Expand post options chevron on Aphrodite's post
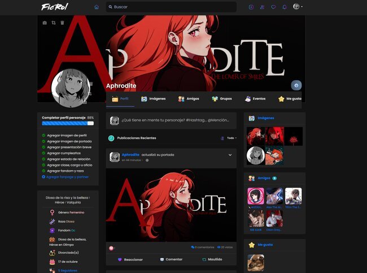Image resolution: width=367 pixels, height=273 pixels. click(230, 155)
